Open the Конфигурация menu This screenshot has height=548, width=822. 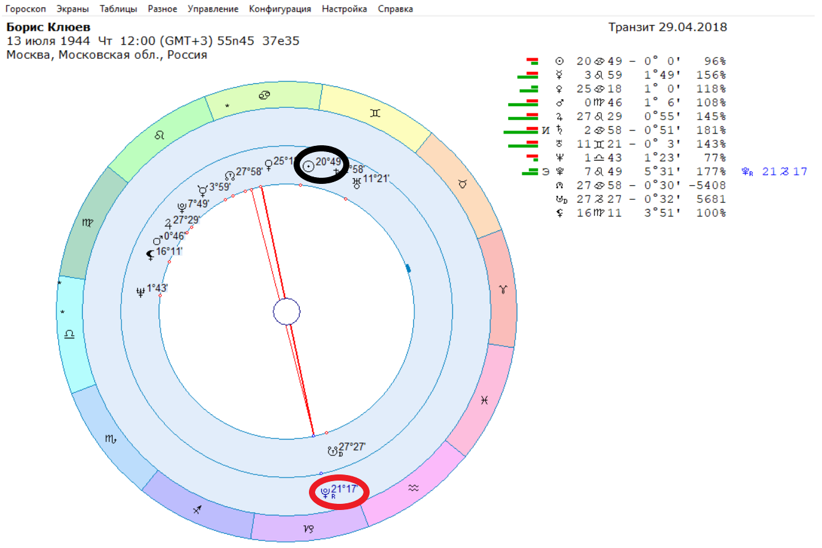pos(280,9)
